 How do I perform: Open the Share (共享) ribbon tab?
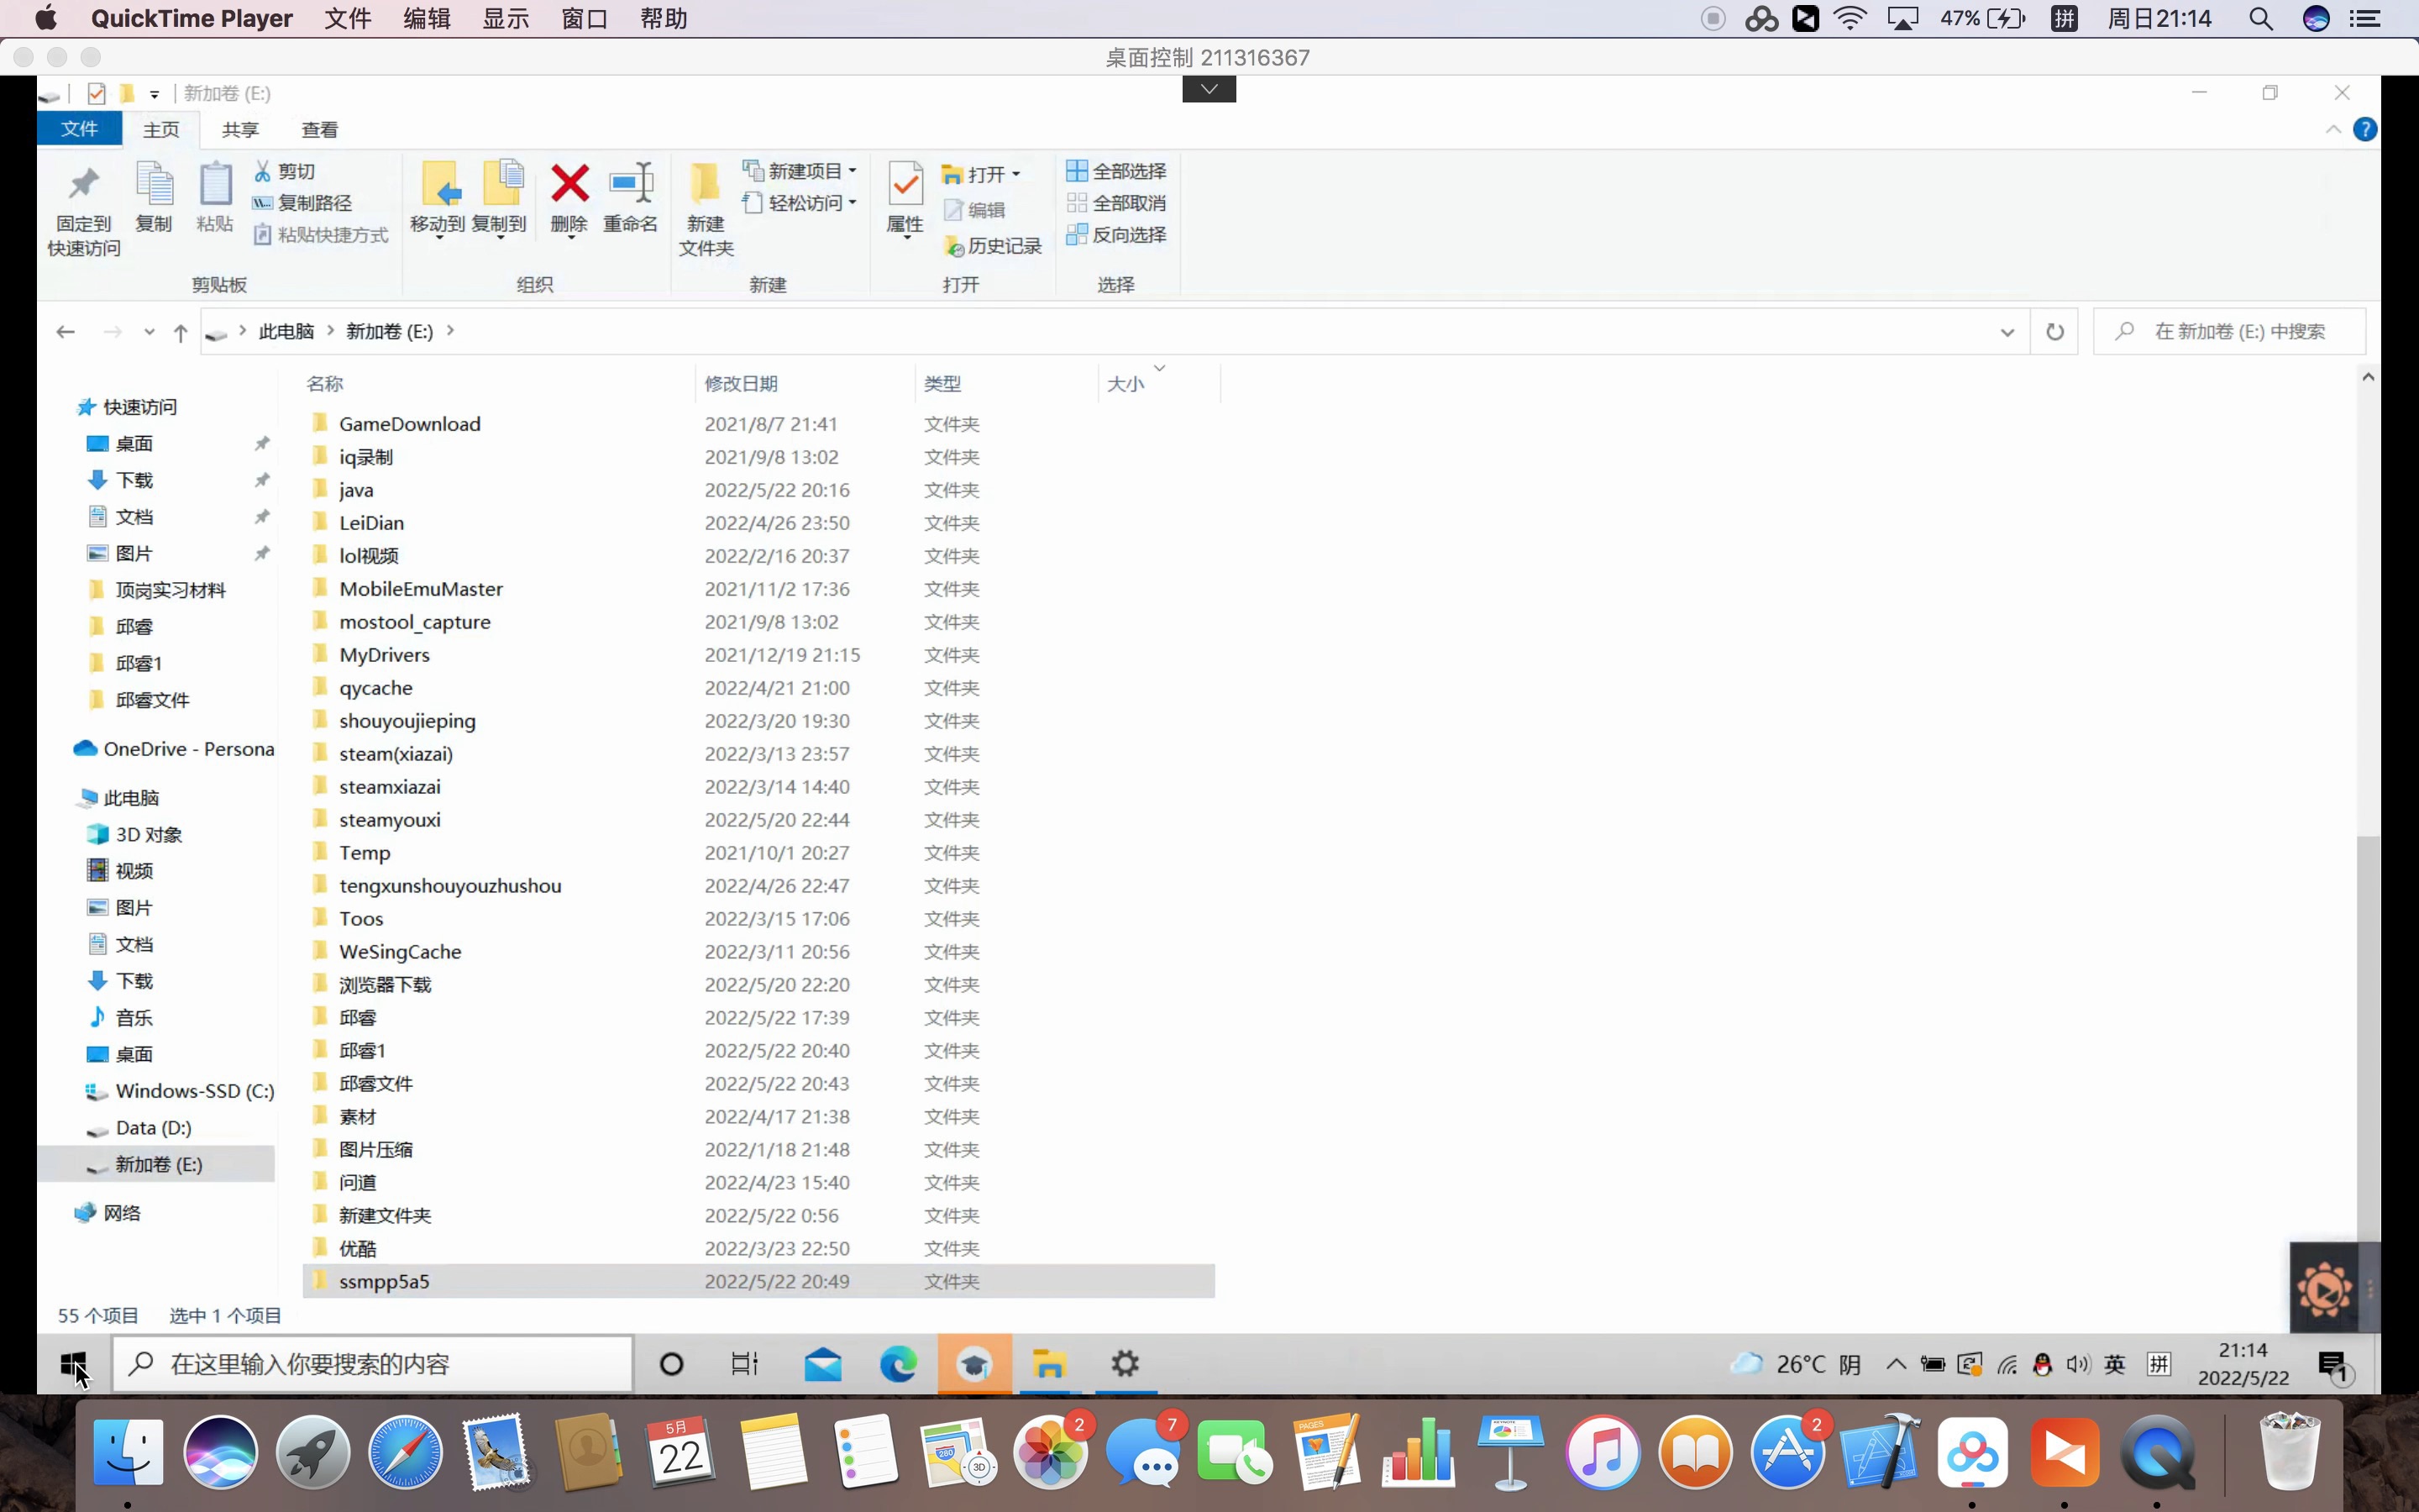coord(240,130)
